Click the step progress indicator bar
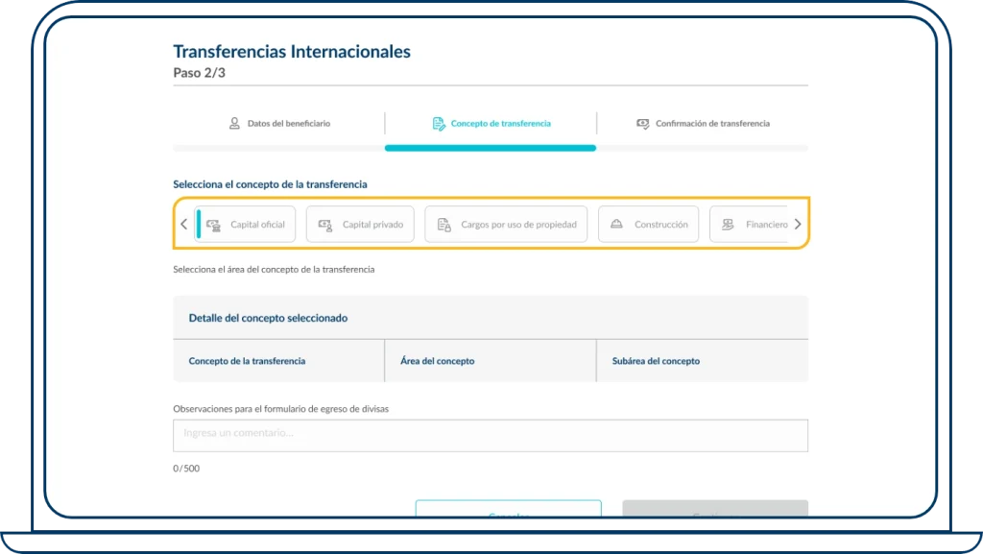 pyautogui.click(x=491, y=148)
